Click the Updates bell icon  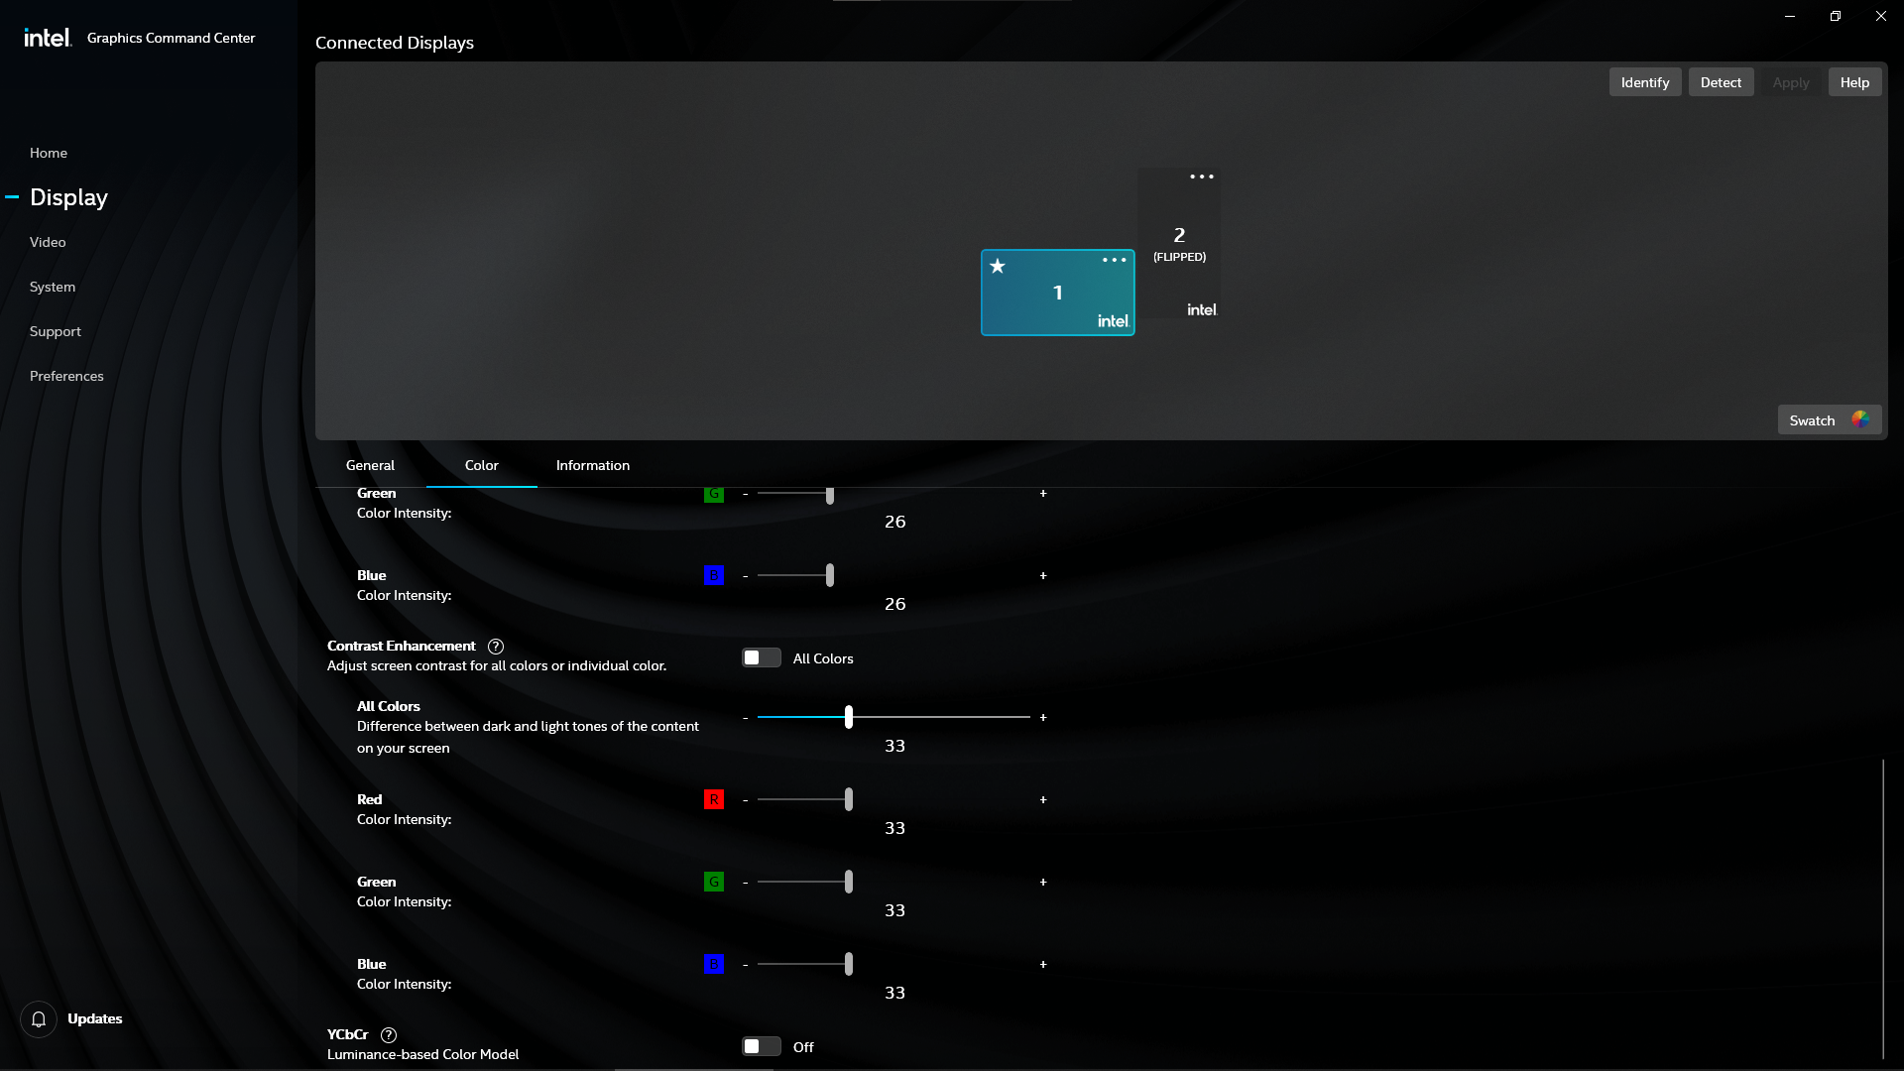coord(39,1018)
